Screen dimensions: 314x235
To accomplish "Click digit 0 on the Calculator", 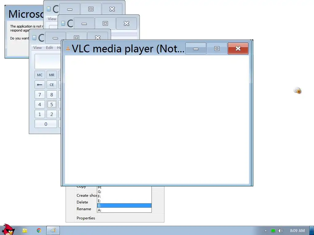I will point(46,124).
